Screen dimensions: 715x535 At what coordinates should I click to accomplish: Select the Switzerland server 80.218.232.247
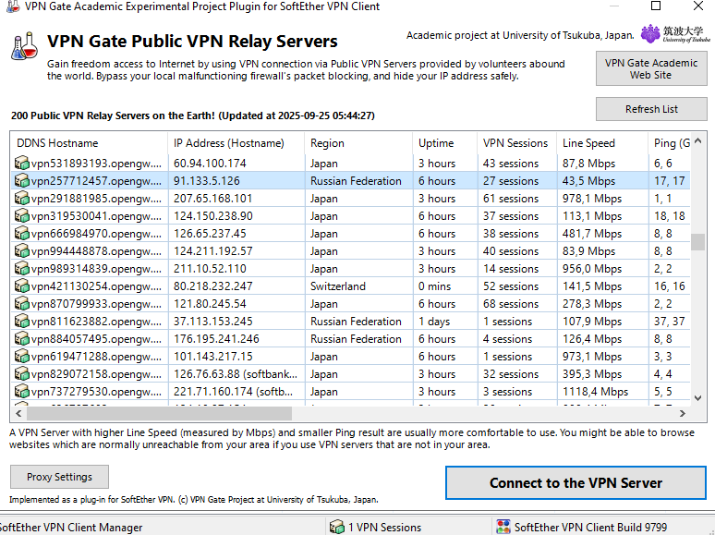(212, 286)
